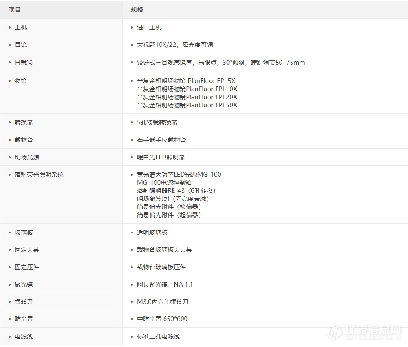This screenshot has width=408, height=347.
Task: Click the 玻璃板 row label
Action: pos(22,232)
